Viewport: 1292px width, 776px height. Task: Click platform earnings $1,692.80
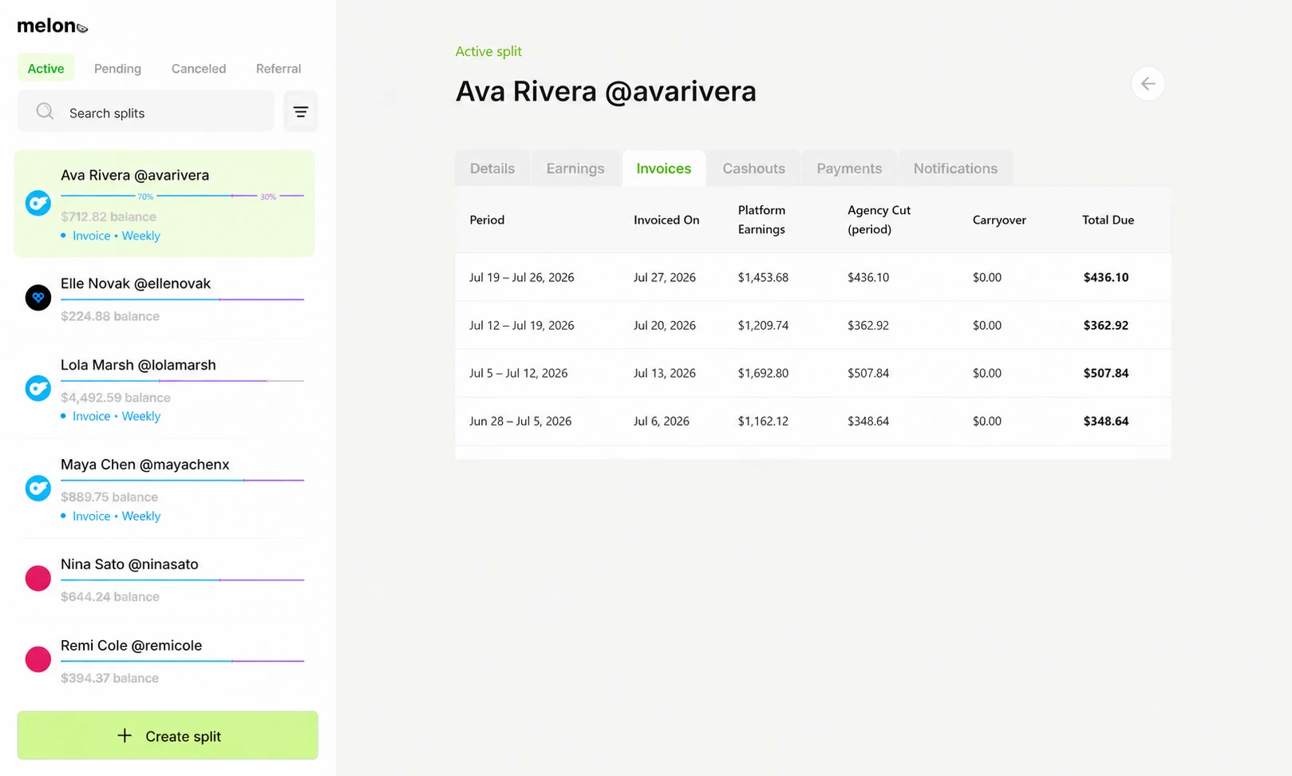[x=763, y=373]
